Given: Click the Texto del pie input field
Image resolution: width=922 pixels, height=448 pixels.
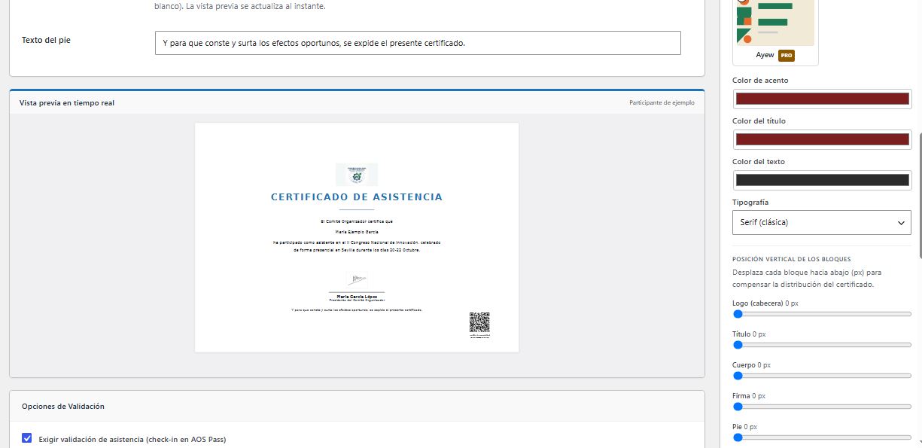Looking at the screenshot, I should pyautogui.click(x=418, y=43).
